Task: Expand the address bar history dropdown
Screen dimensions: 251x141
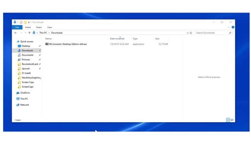Action: [x=187, y=33]
